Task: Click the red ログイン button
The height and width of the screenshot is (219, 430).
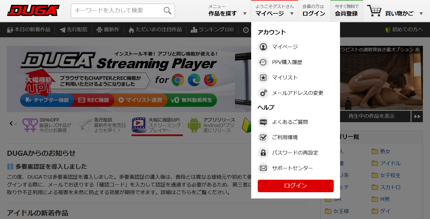Action: coord(296,186)
